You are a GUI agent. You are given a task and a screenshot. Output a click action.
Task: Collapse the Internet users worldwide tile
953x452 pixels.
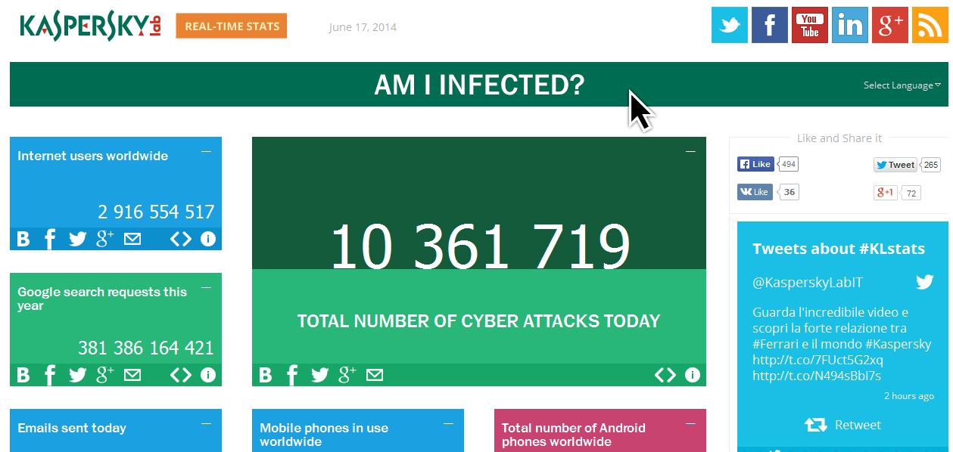[x=206, y=152]
